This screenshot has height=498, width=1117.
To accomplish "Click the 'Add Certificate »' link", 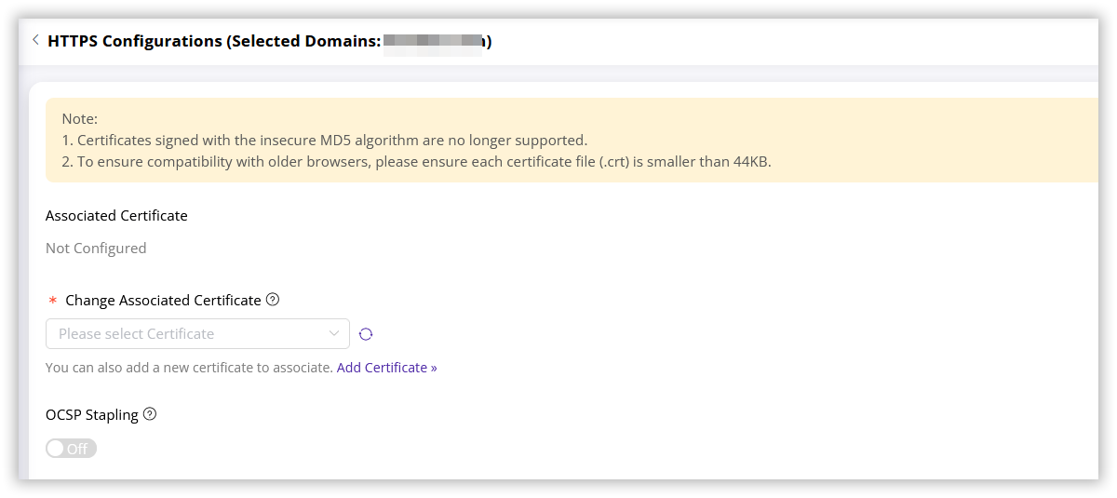I will coord(386,368).
